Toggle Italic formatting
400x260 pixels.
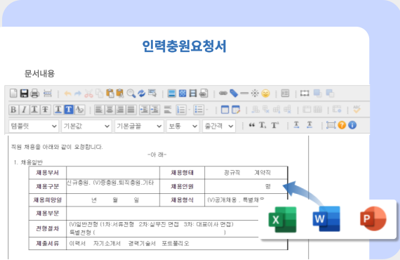click(x=24, y=110)
